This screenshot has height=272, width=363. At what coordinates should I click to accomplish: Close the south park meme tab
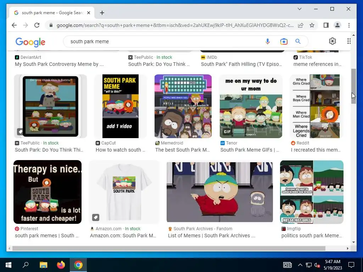[x=88, y=13]
